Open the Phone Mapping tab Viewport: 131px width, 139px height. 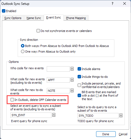(76, 18)
